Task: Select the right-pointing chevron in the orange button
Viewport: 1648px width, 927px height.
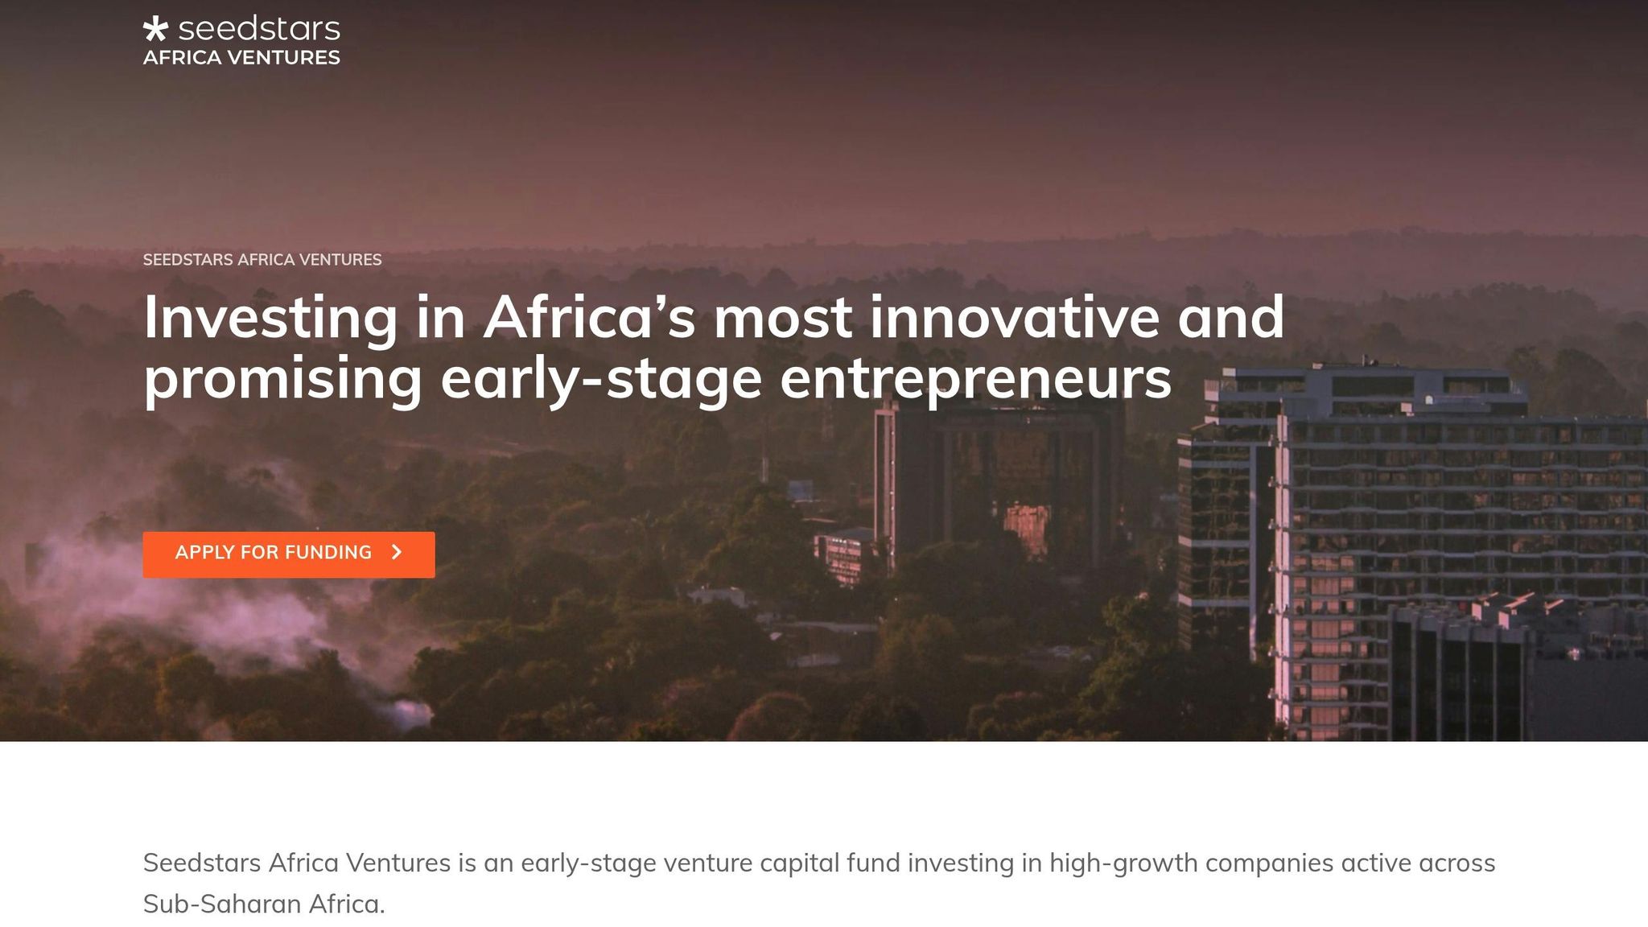Action: pyautogui.click(x=396, y=553)
